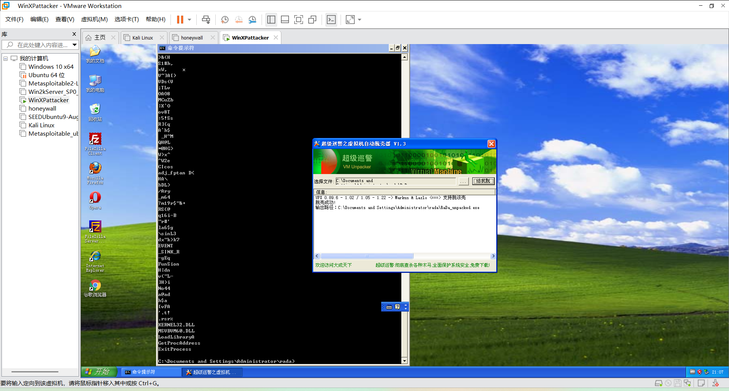Click the VMware Tools tray icon

coord(693,372)
